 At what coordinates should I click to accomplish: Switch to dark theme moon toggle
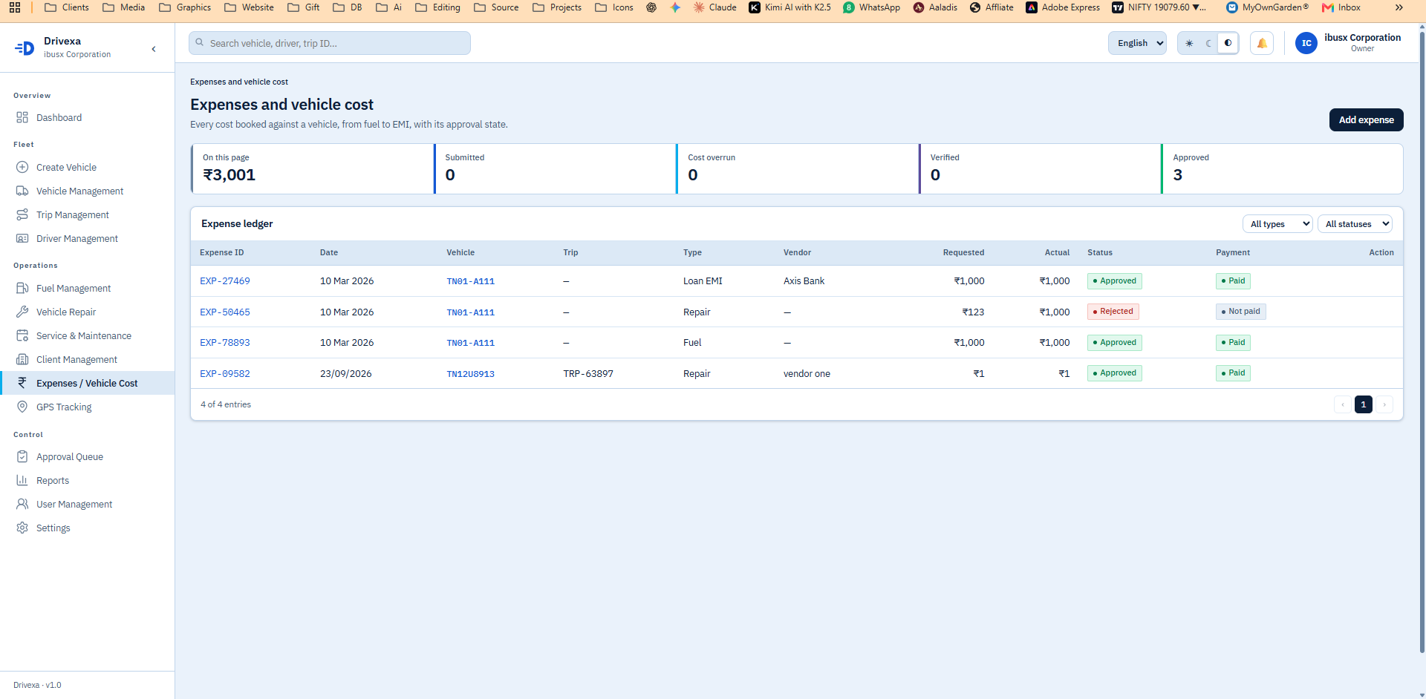pos(1208,43)
